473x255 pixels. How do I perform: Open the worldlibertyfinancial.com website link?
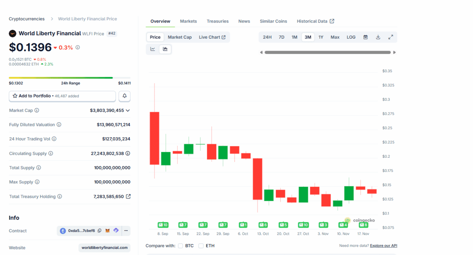[x=104, y=248]
